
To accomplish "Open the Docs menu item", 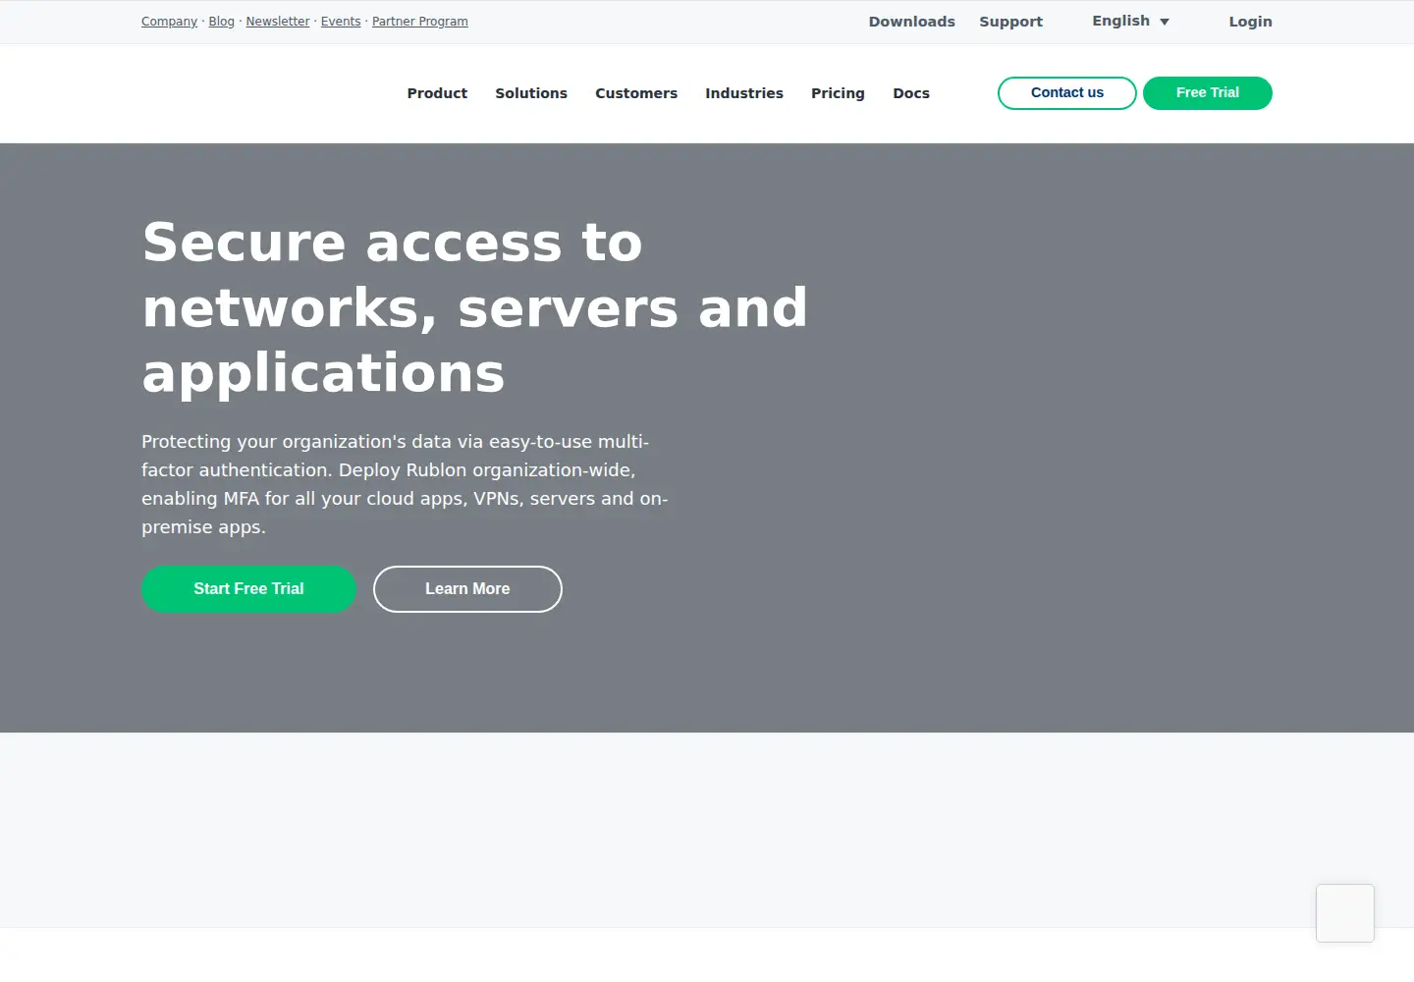I will pyautogui.click(x=911, y=93).
